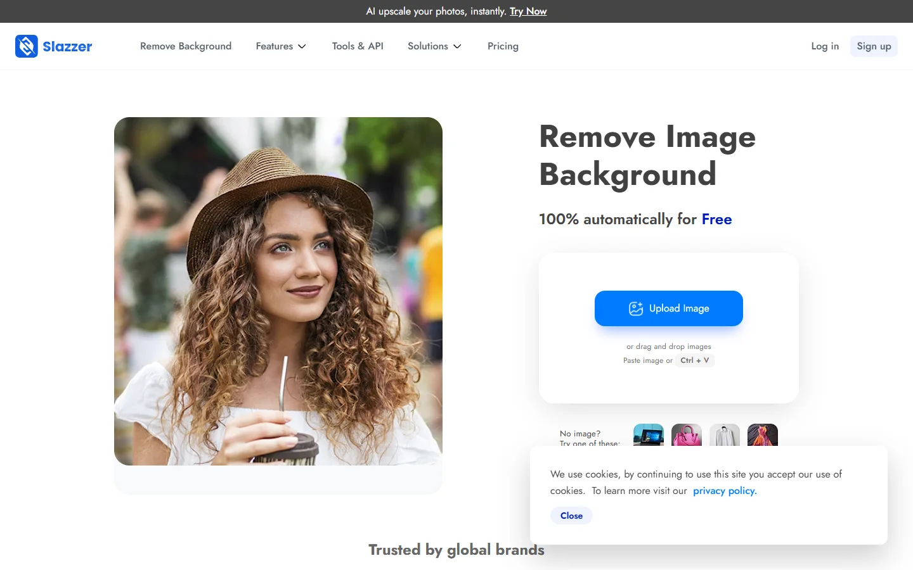Expand the Features chevron arrow
The height and width of the screenshot is (570, 913).
tap(302, 47)
